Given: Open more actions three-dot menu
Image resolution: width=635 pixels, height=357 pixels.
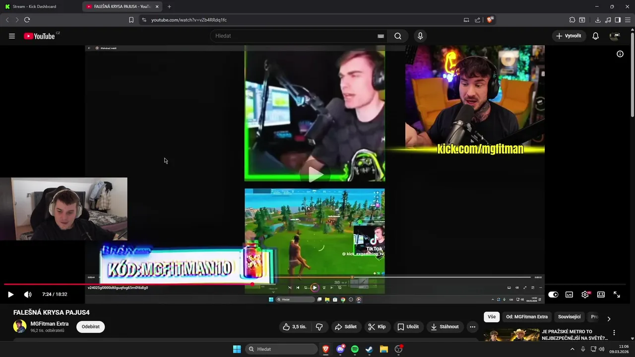Looking at the screenshot, I should pyautogui.click(x=472, y=327).
